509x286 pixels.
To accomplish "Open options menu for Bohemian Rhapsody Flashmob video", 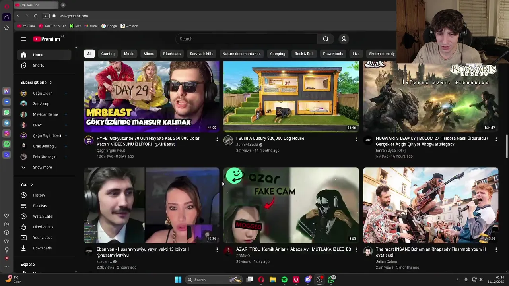I will click(x=496, y=249).
